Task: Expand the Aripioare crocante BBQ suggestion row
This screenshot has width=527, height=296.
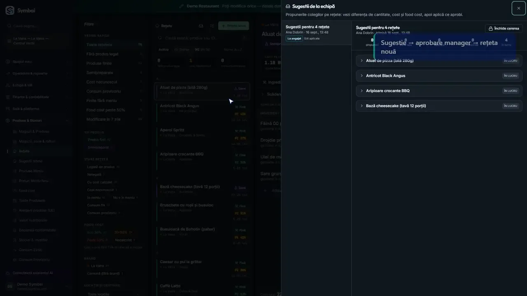Action: [x=439, y=90]
